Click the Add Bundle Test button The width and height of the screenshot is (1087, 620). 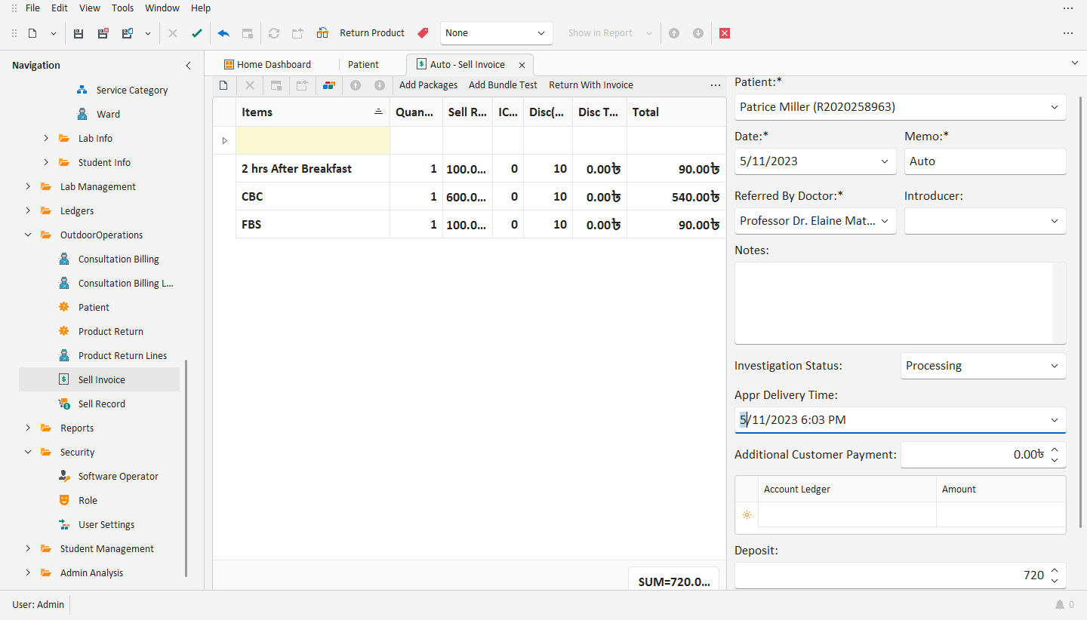(x=503, y=84)
